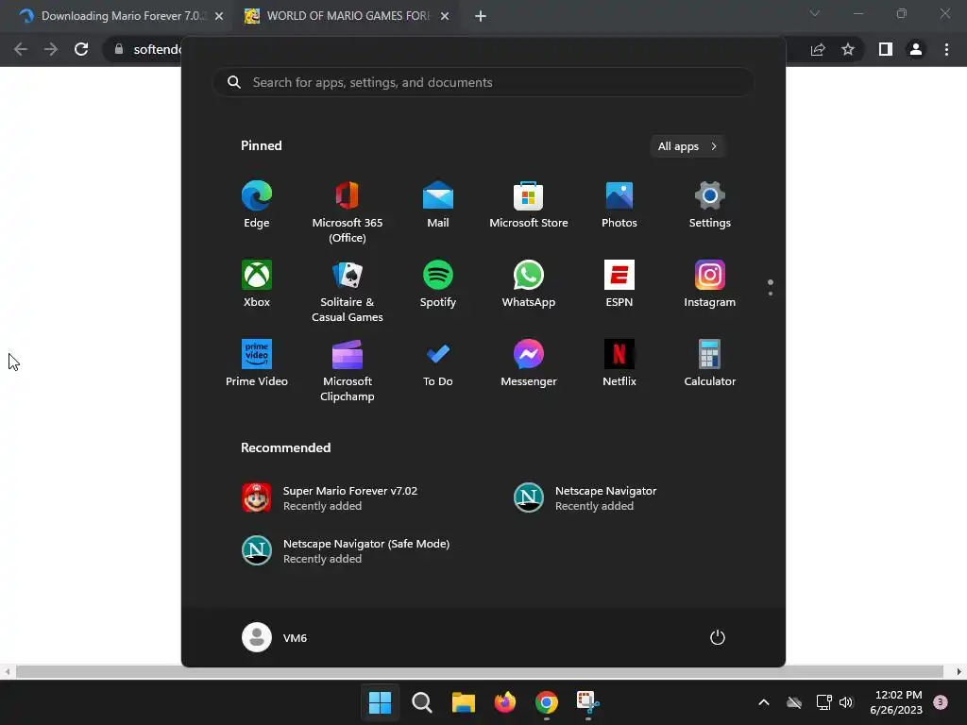Share this page from Chrome toolbar

(818, 49)
